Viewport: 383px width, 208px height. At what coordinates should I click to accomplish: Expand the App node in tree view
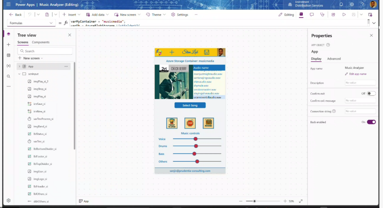pyautogui.click(x=19, y=66)
